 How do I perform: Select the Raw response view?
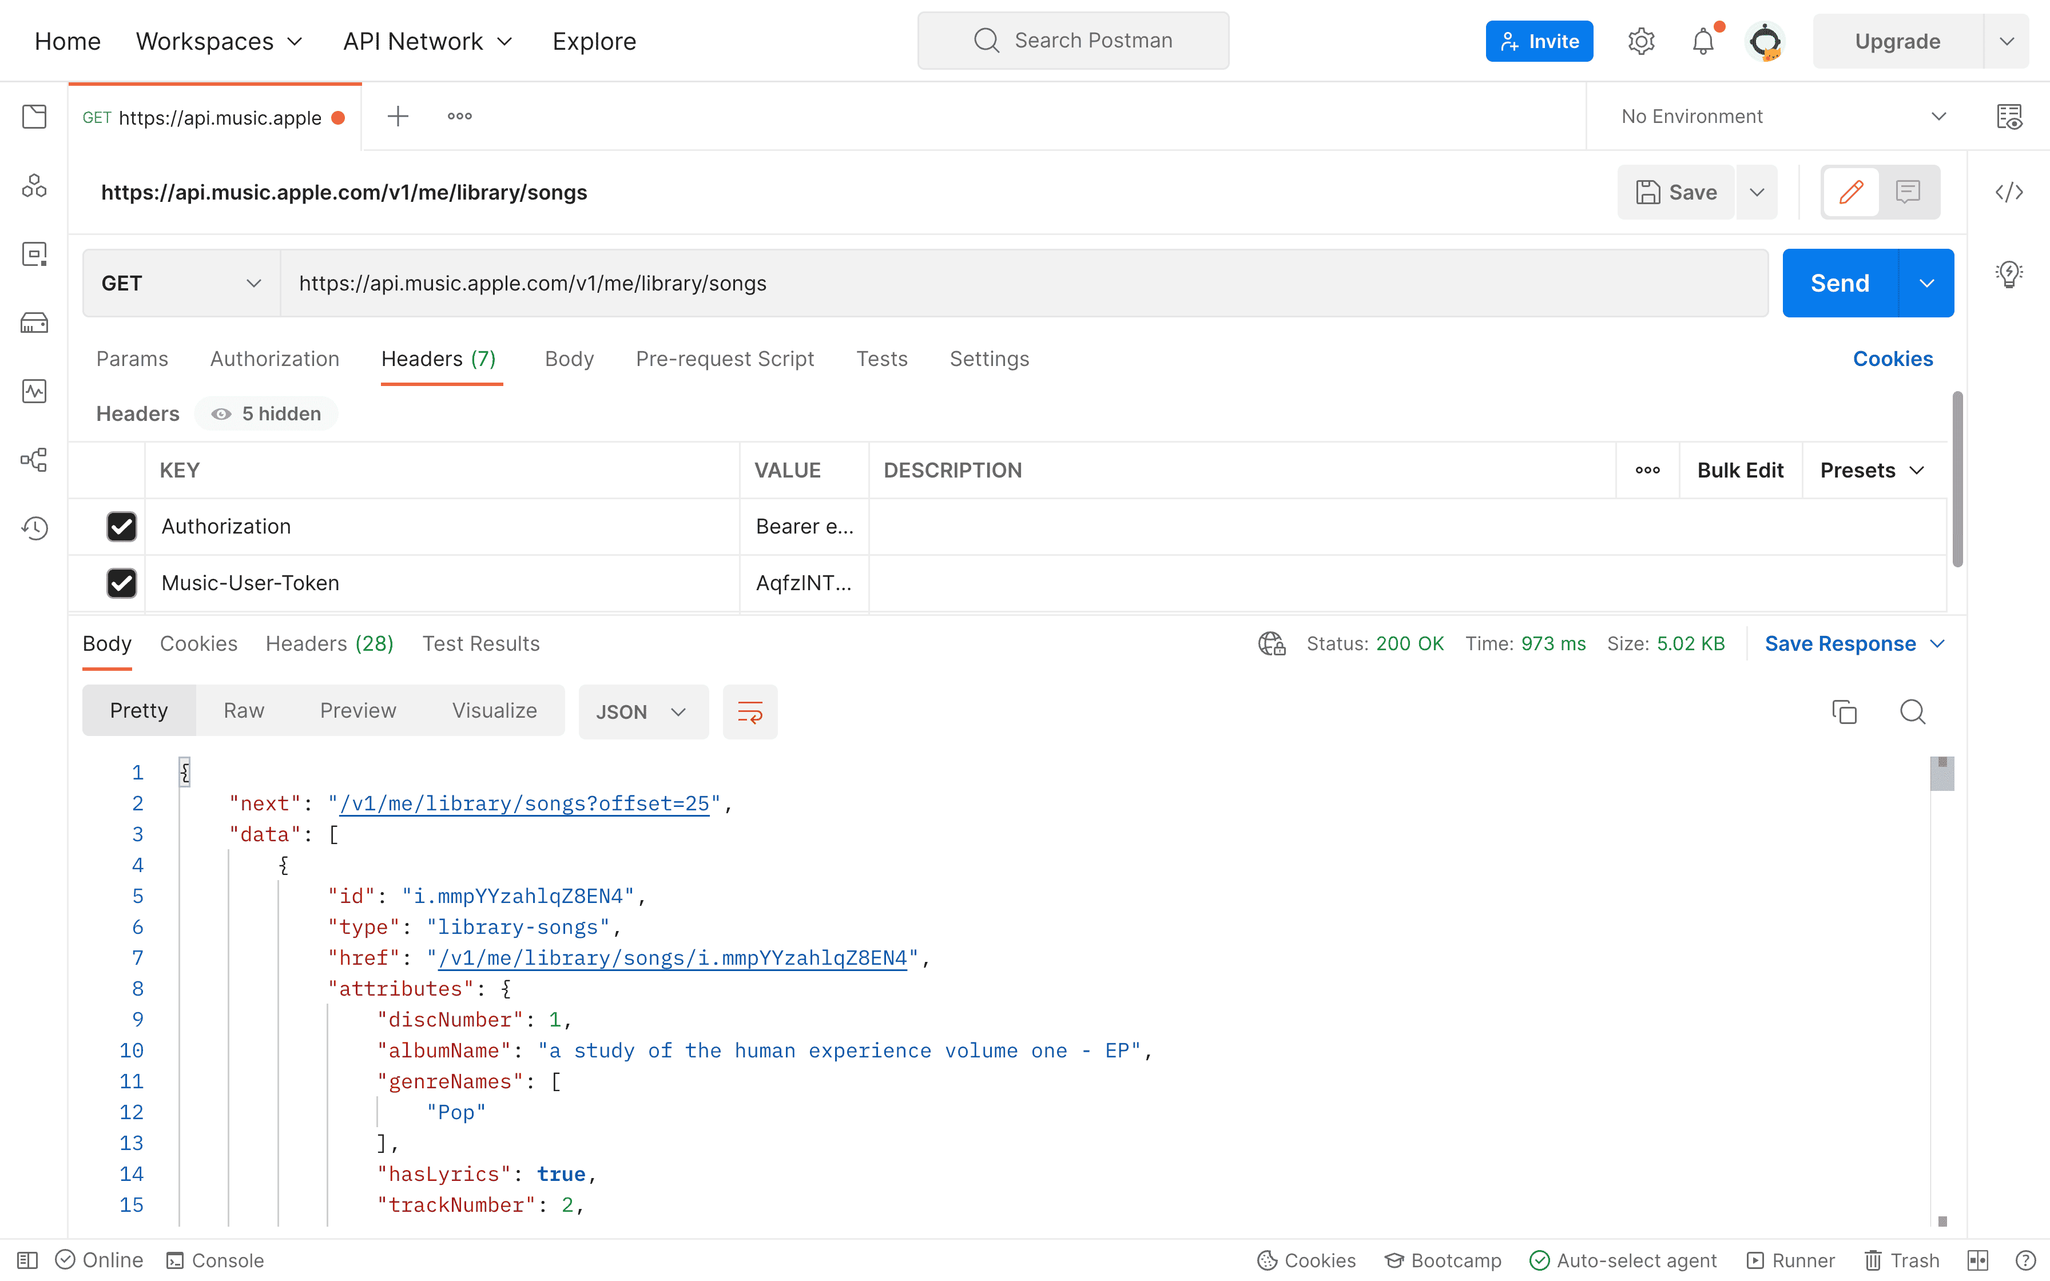point(243,711)
